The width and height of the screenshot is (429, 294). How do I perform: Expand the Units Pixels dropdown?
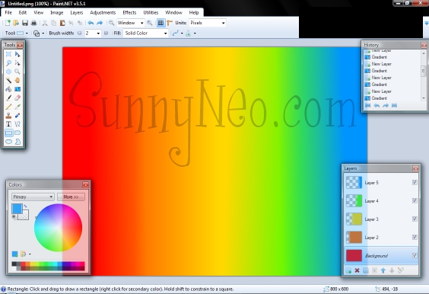(x=208, y=23)
